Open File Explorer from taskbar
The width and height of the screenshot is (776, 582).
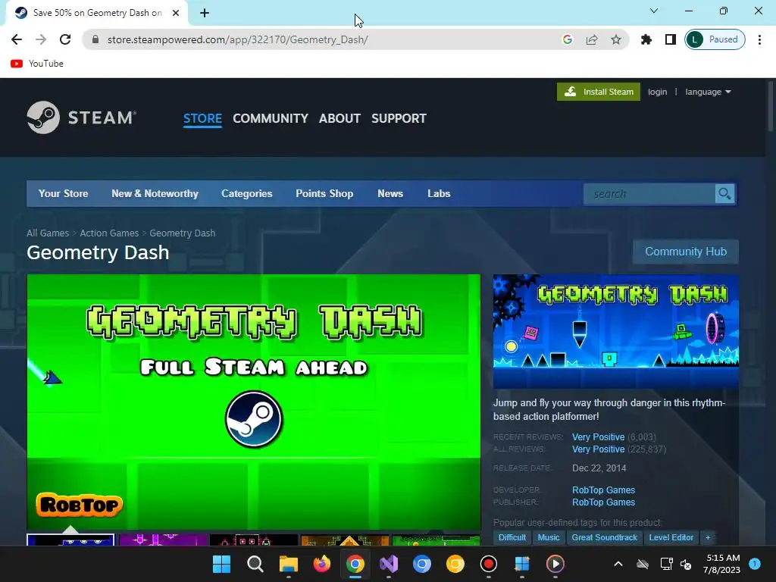tap(289, 564)
